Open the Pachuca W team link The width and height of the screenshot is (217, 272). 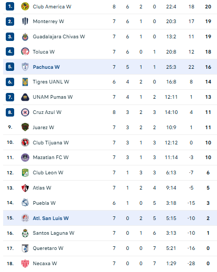pos(46,67)
